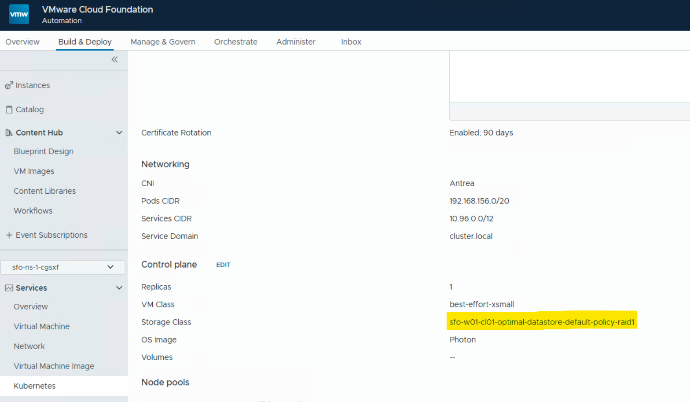The image size is (690, 402).
Task: Select Virtual Machine Image under Services
Action: tap(54, 366)
